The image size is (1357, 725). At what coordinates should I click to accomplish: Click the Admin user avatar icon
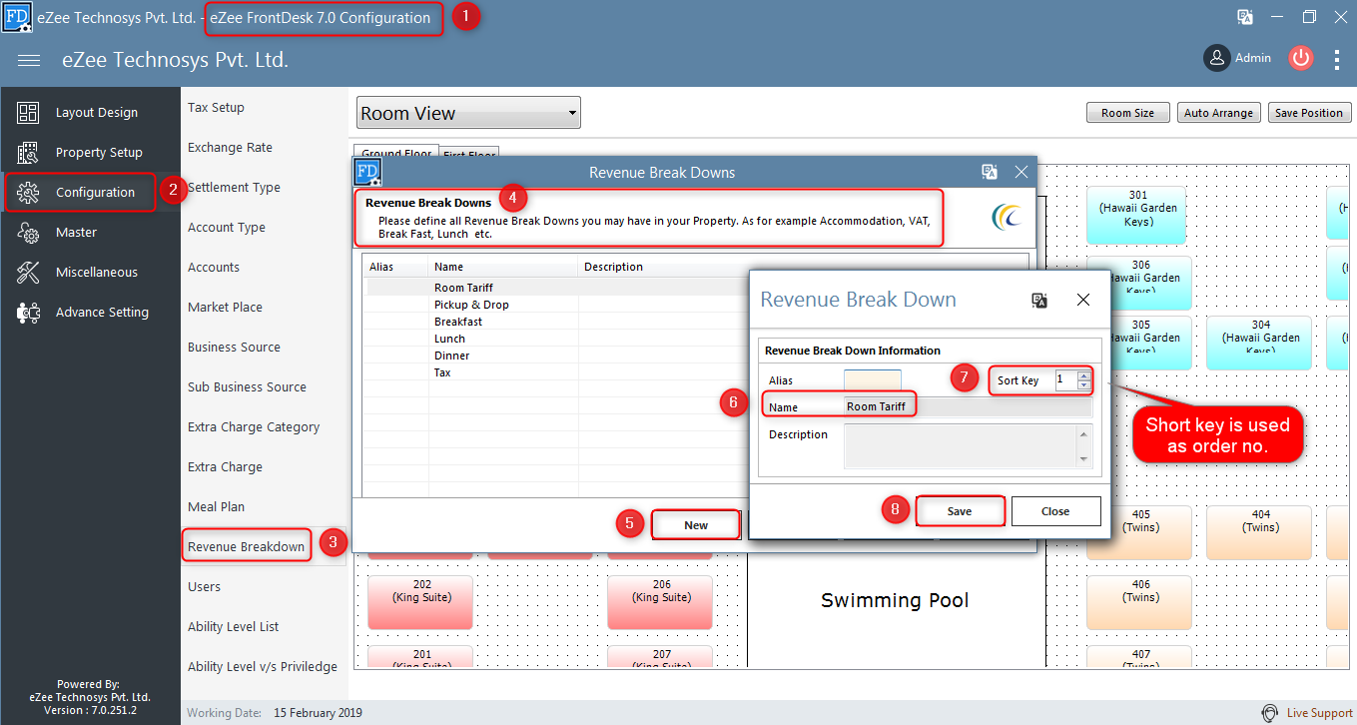click(x=1216, y=58)
